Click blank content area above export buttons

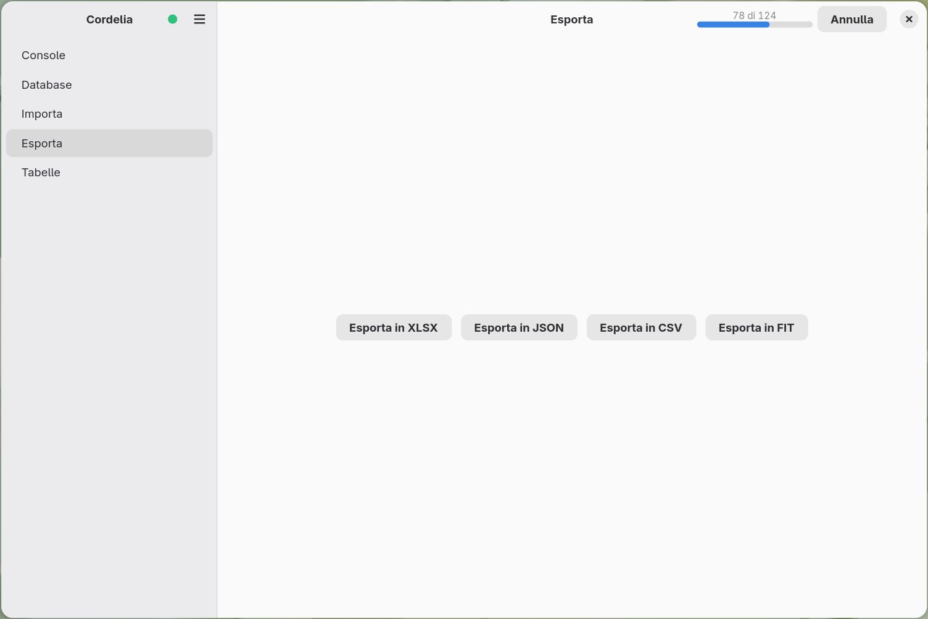pos(572,173)
